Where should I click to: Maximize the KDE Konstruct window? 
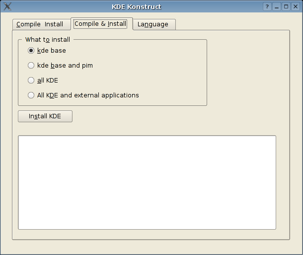(x=286, y=7)
